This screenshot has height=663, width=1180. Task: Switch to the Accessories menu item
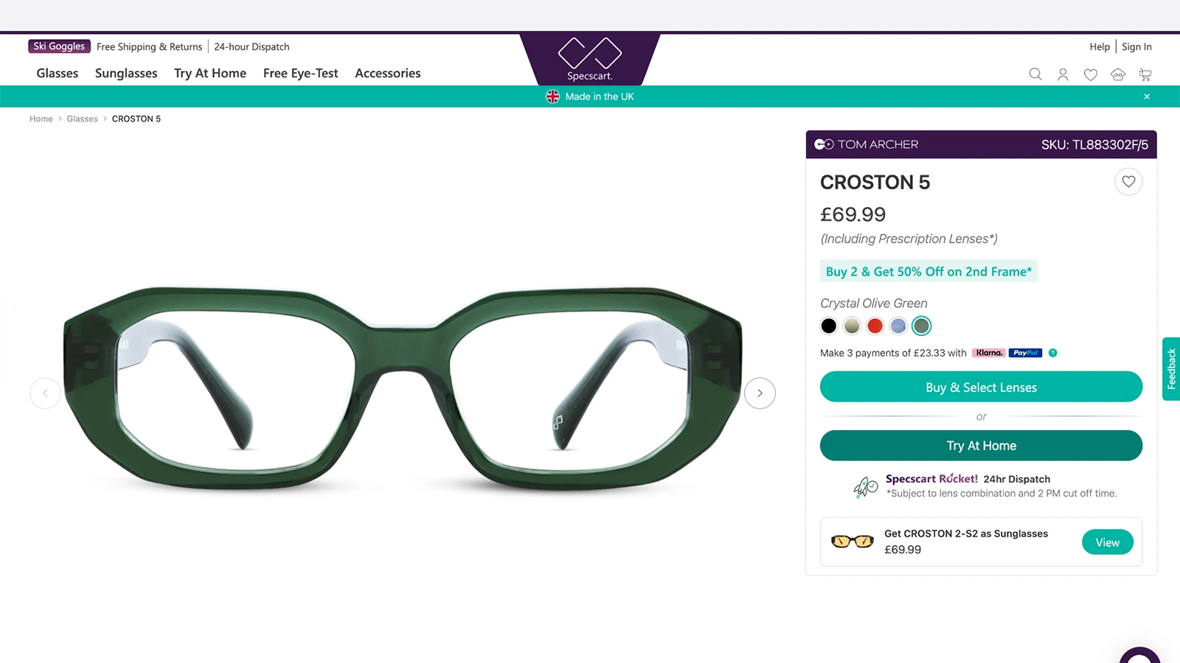pyautogui.click(x=387, y=73)
